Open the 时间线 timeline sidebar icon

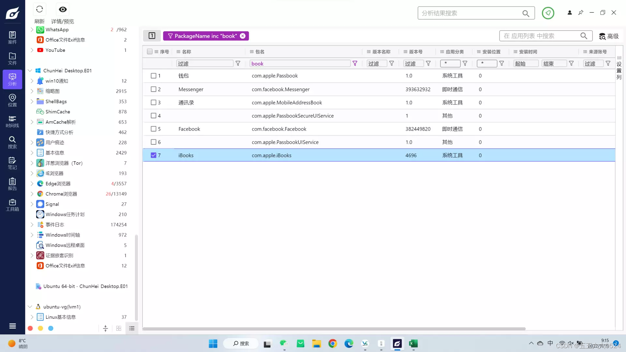click(x=12, y=121)
